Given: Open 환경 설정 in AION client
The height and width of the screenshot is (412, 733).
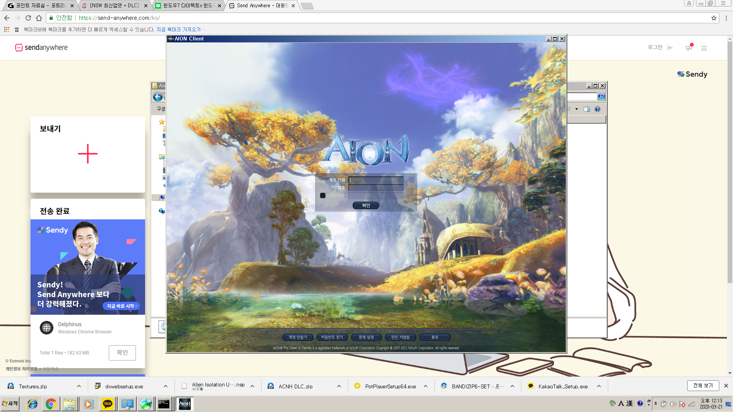Looking at the screenshot, I should pos(366,337).
